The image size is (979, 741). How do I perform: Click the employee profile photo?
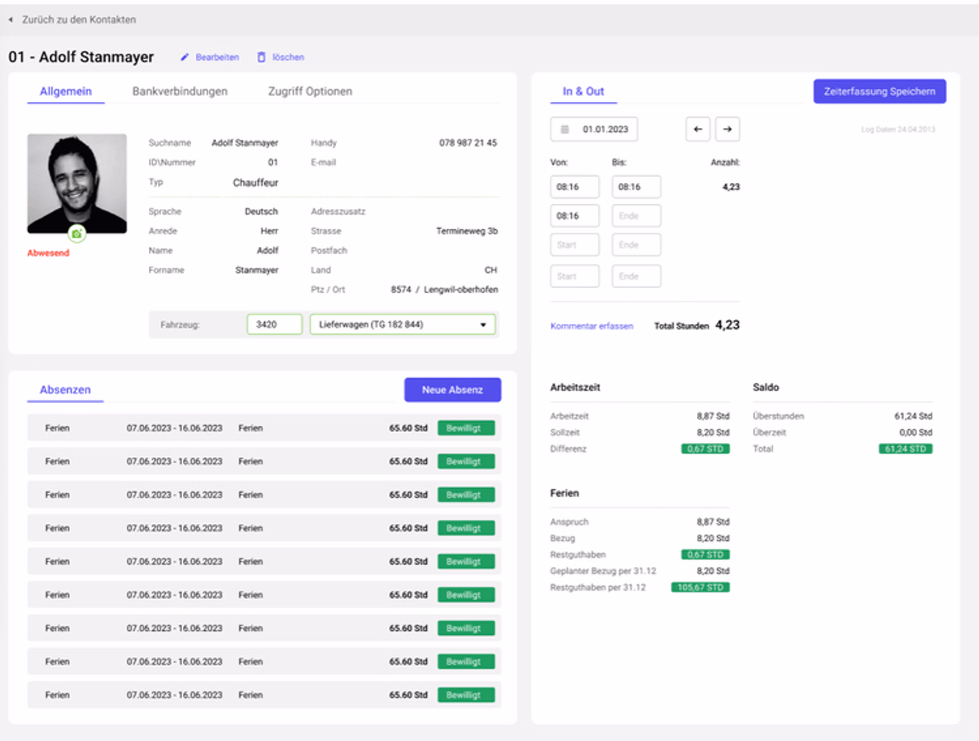pyautogui.click(x=77, y=182)
